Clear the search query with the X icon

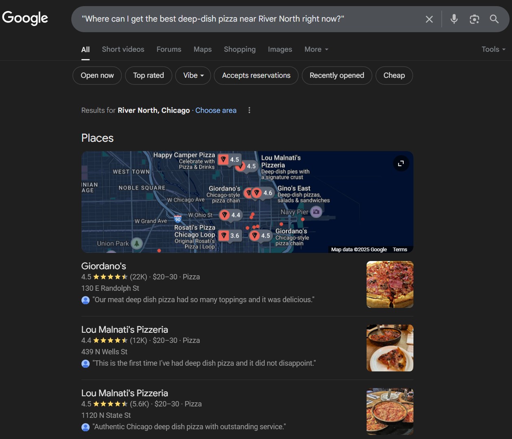click(x=429, y=19)
